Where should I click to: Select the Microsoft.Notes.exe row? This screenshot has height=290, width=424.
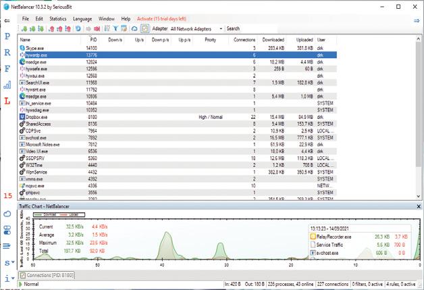click(x=178, y=145)
